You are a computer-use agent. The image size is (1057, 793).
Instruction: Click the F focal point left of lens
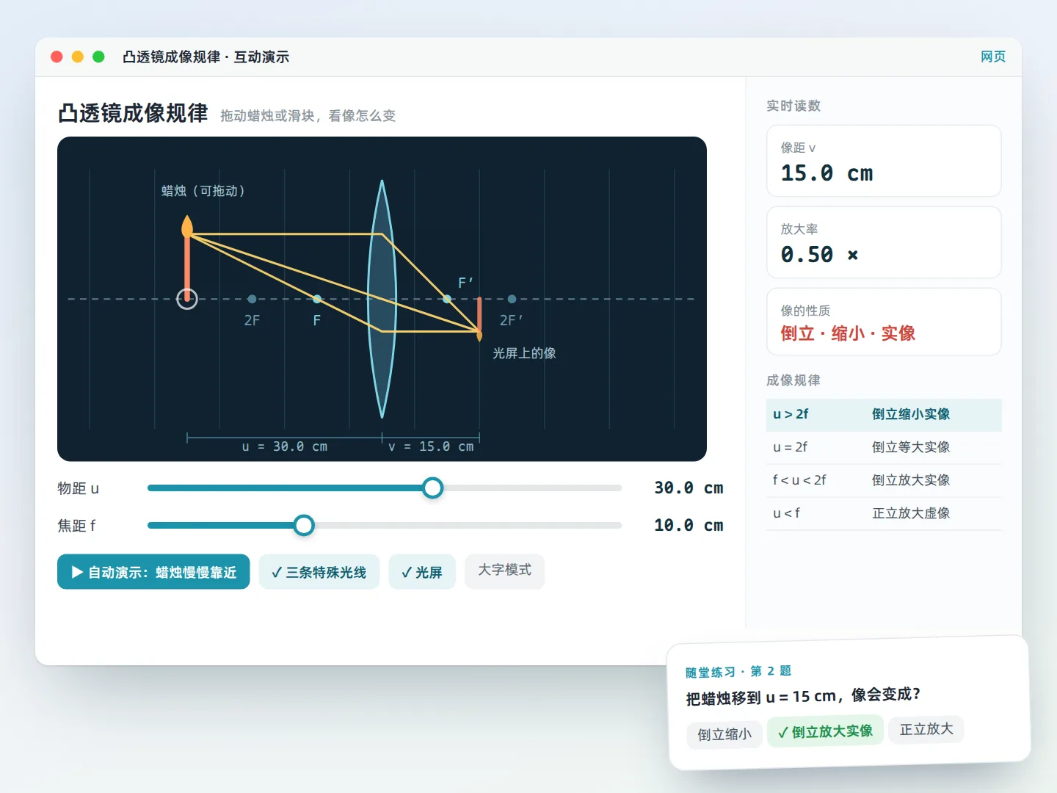[317, 299]
